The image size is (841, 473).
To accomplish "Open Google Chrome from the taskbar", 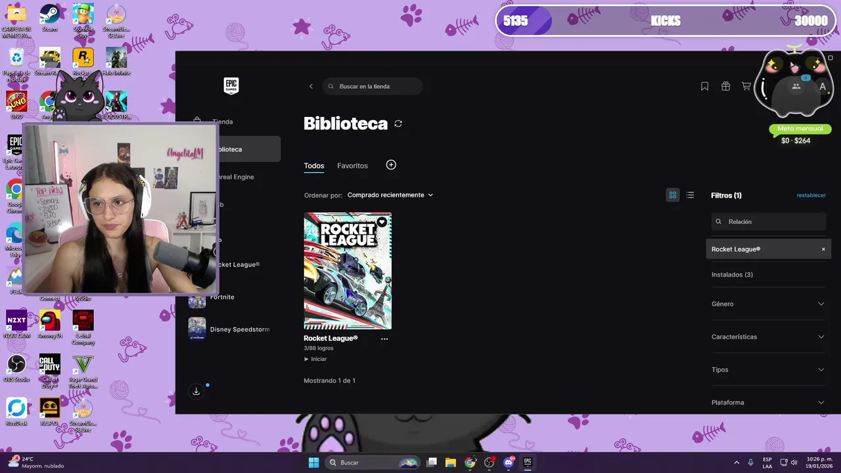I will point(470,462).
